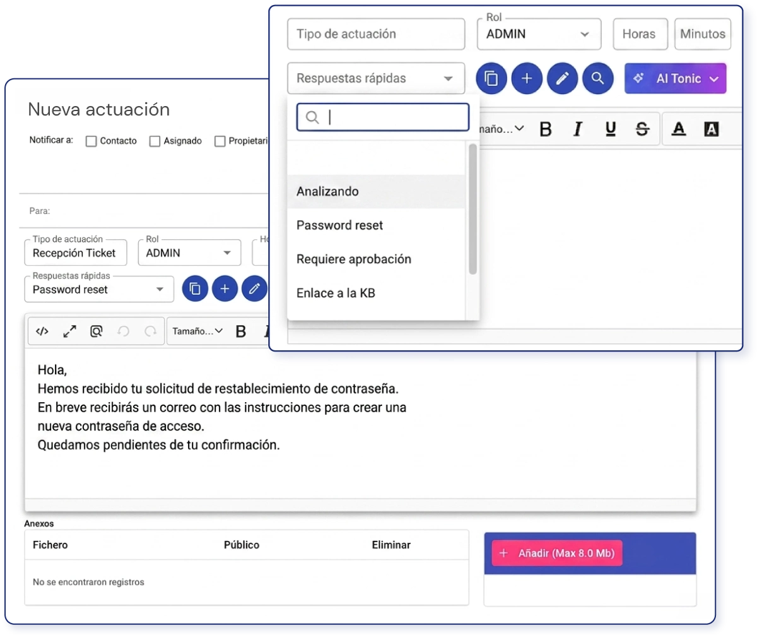
Task: Click the Nueva actuación heading
Action: (x=99, y=109)
